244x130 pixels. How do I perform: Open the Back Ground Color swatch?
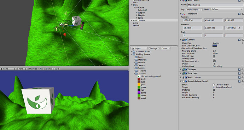coord(215,46)
